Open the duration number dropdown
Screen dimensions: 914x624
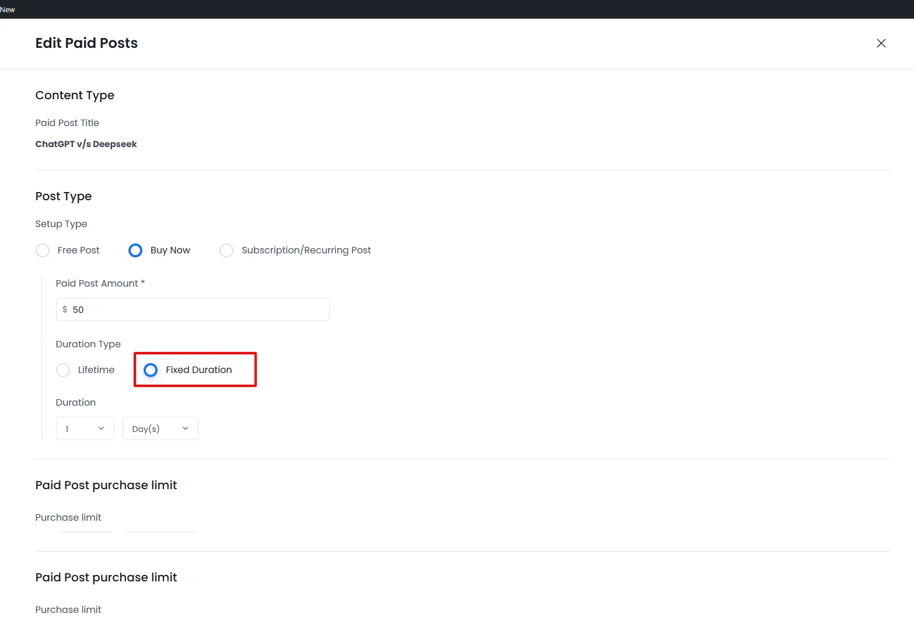tap(85, 428)
